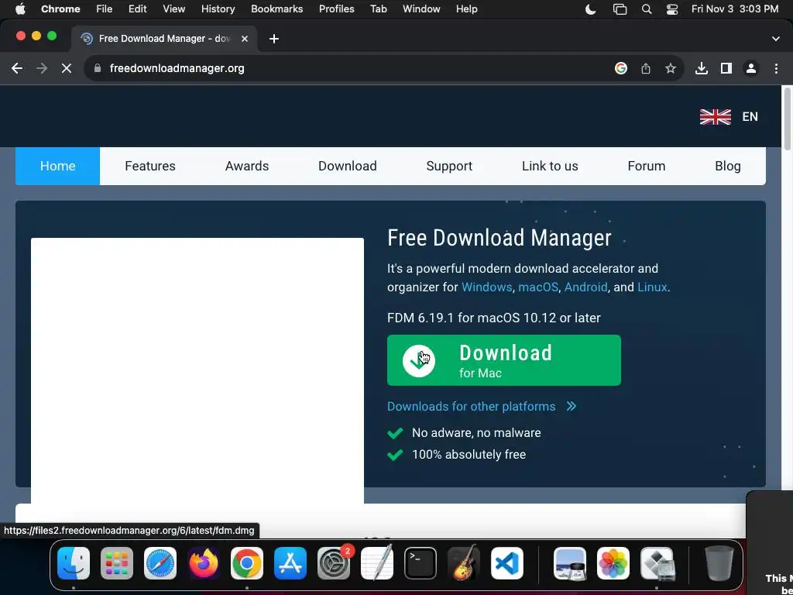Click the Stage Manager menu bar icon

click(620, 9)
